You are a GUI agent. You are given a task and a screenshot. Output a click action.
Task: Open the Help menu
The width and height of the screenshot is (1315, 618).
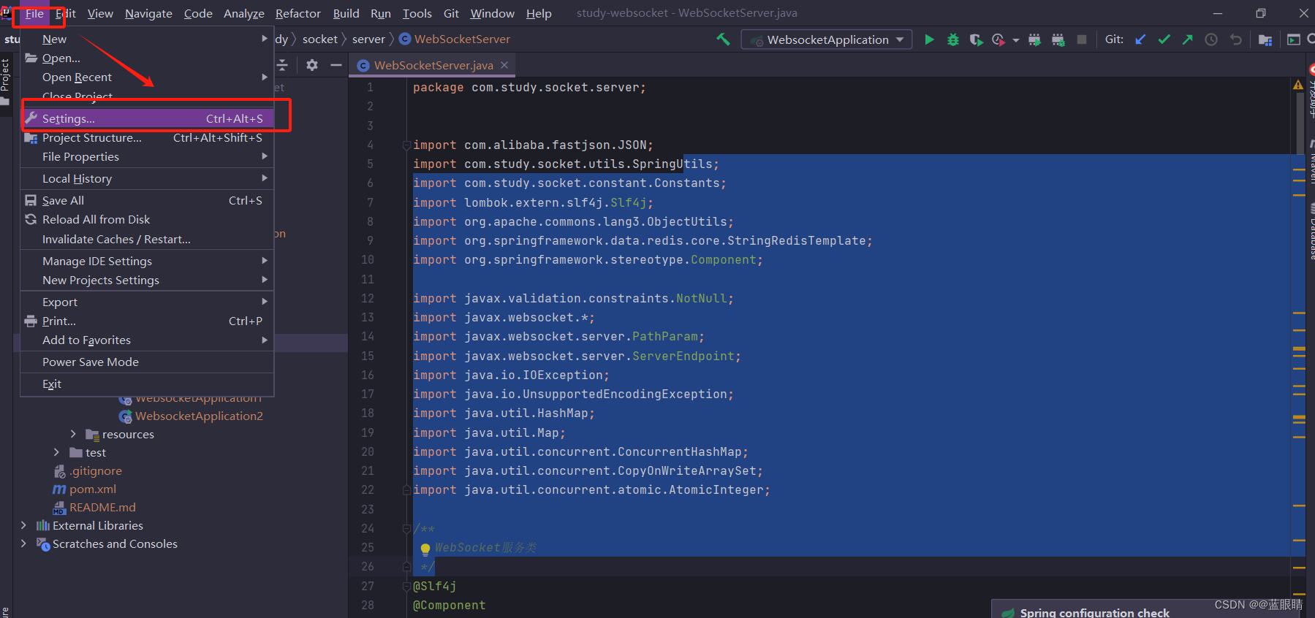539,13
